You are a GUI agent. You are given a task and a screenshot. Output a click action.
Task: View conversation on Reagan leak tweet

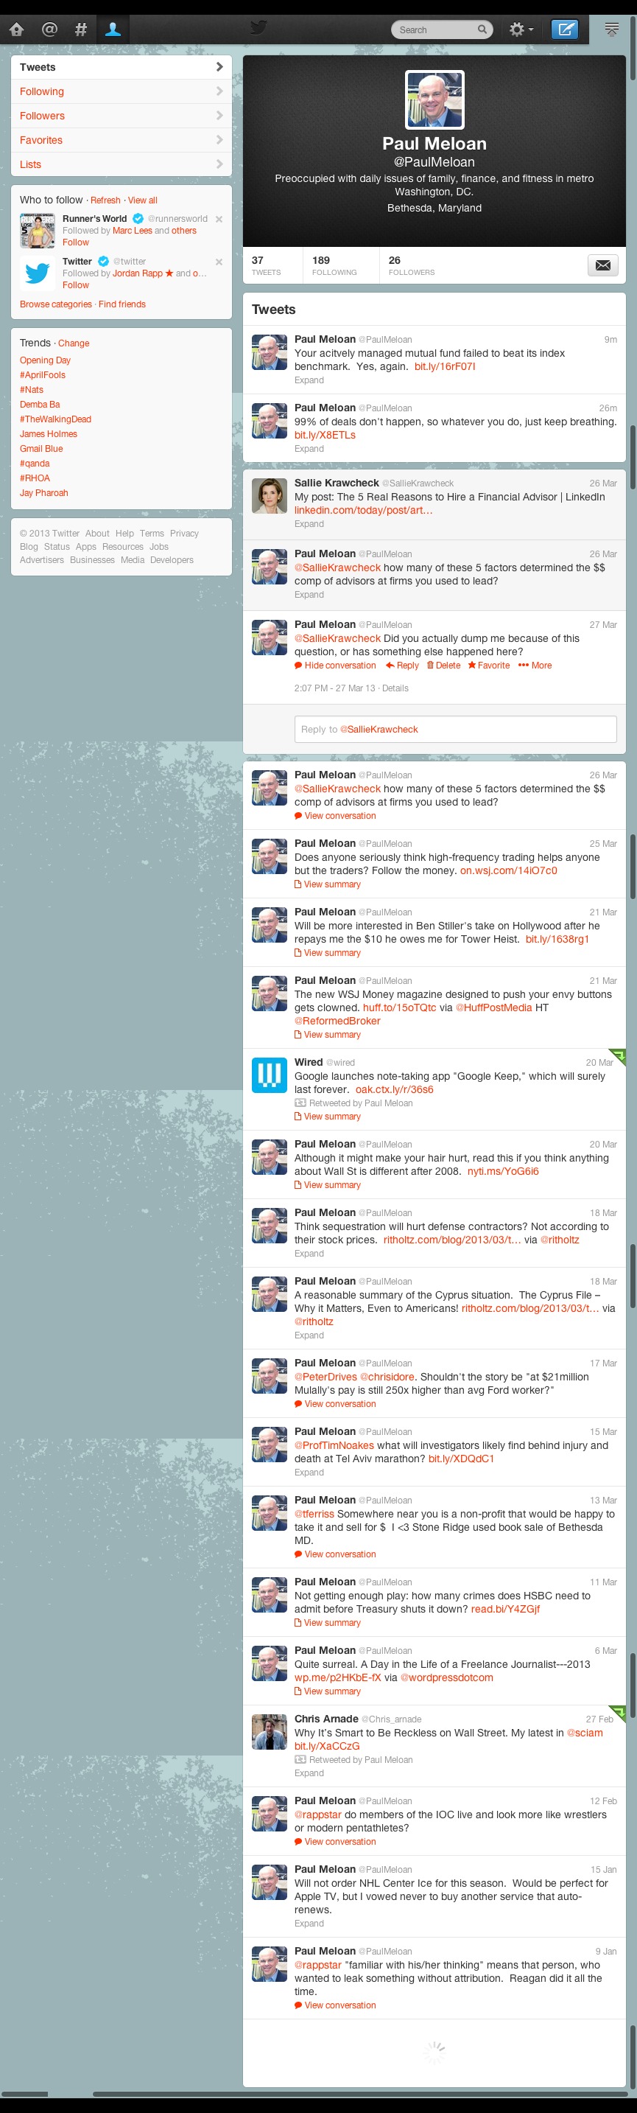[335, 2005]
